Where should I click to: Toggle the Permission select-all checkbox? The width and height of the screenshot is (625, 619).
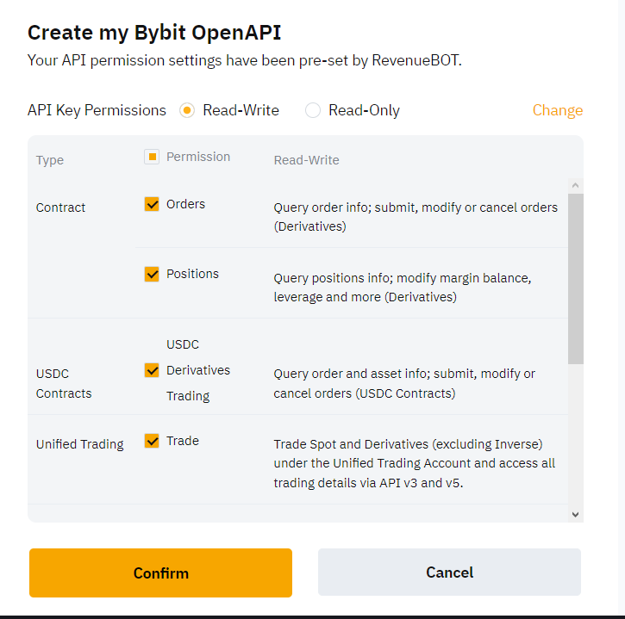(x=152, y=157)
